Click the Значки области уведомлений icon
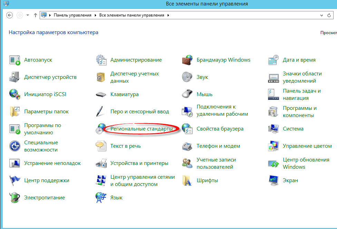Image resolution: width=337 pixels, height=229 pixels. pyautogui.click(x=274, y=78)
